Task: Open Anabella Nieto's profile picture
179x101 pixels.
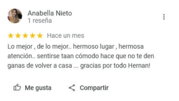Action: coord(15,16)
